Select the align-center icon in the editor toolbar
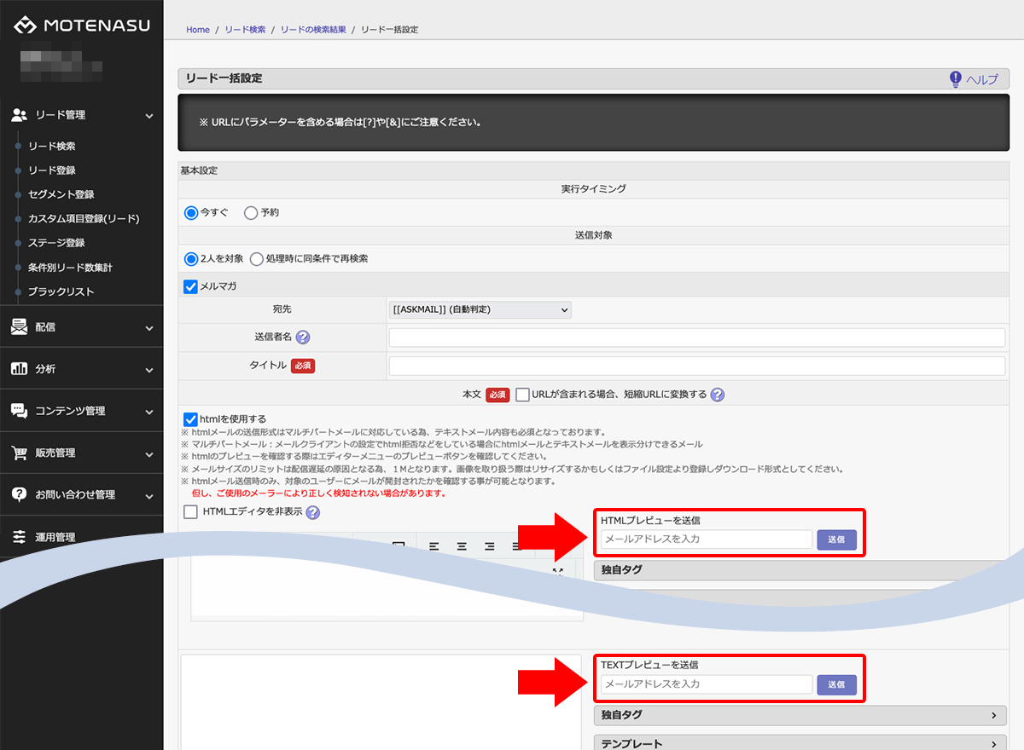Screen dimensions: 1024x750 click(462, 546)
